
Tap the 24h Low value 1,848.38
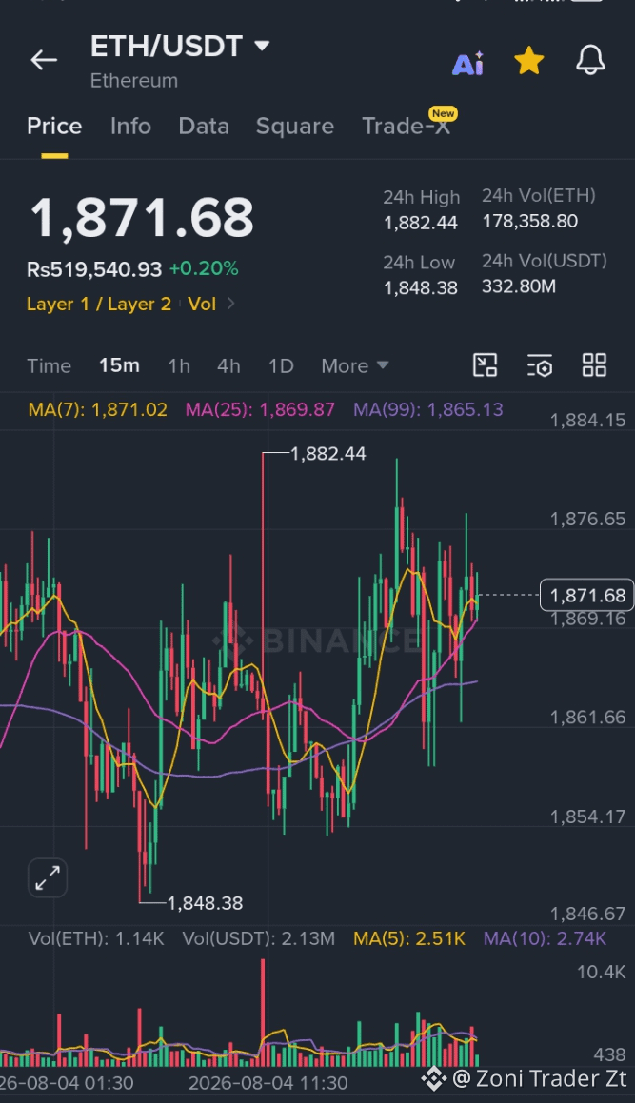[420, 287]
